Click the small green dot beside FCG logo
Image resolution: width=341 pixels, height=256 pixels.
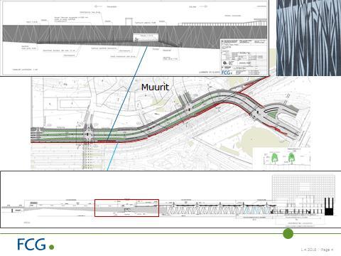[x=51, y=247]
